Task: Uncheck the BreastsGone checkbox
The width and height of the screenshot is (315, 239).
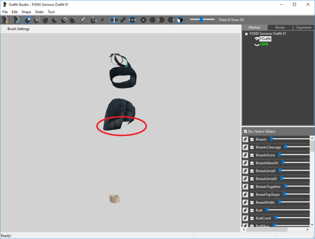Action: tap(252, 155)
